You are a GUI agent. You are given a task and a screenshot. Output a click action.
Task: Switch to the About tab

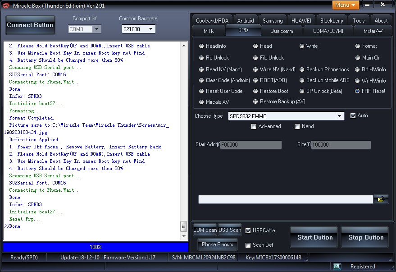tap(381, 20)
